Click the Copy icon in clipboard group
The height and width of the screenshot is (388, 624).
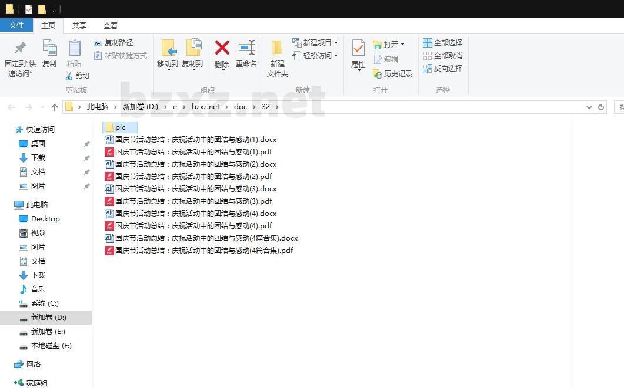[x=49, y=49]
